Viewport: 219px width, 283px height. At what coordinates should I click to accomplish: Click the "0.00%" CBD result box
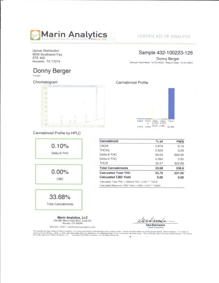(59, 174)
